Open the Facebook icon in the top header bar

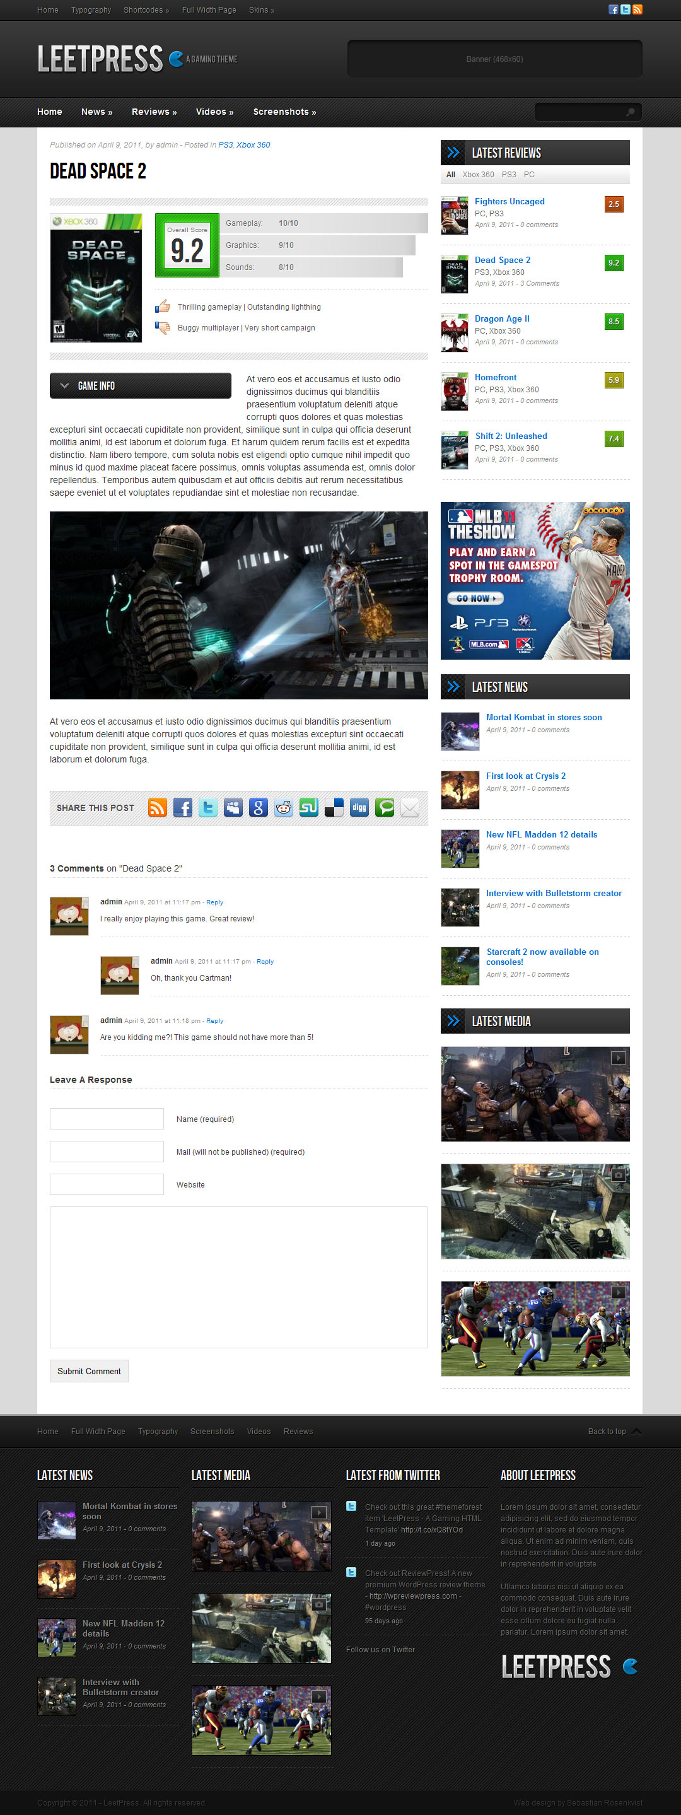614,10
